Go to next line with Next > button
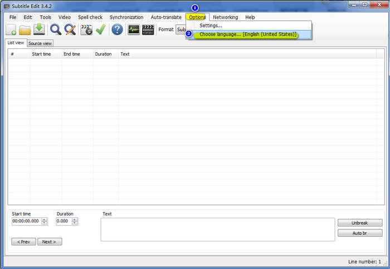The height and width of the screenshot is (269, 390). 50,242
